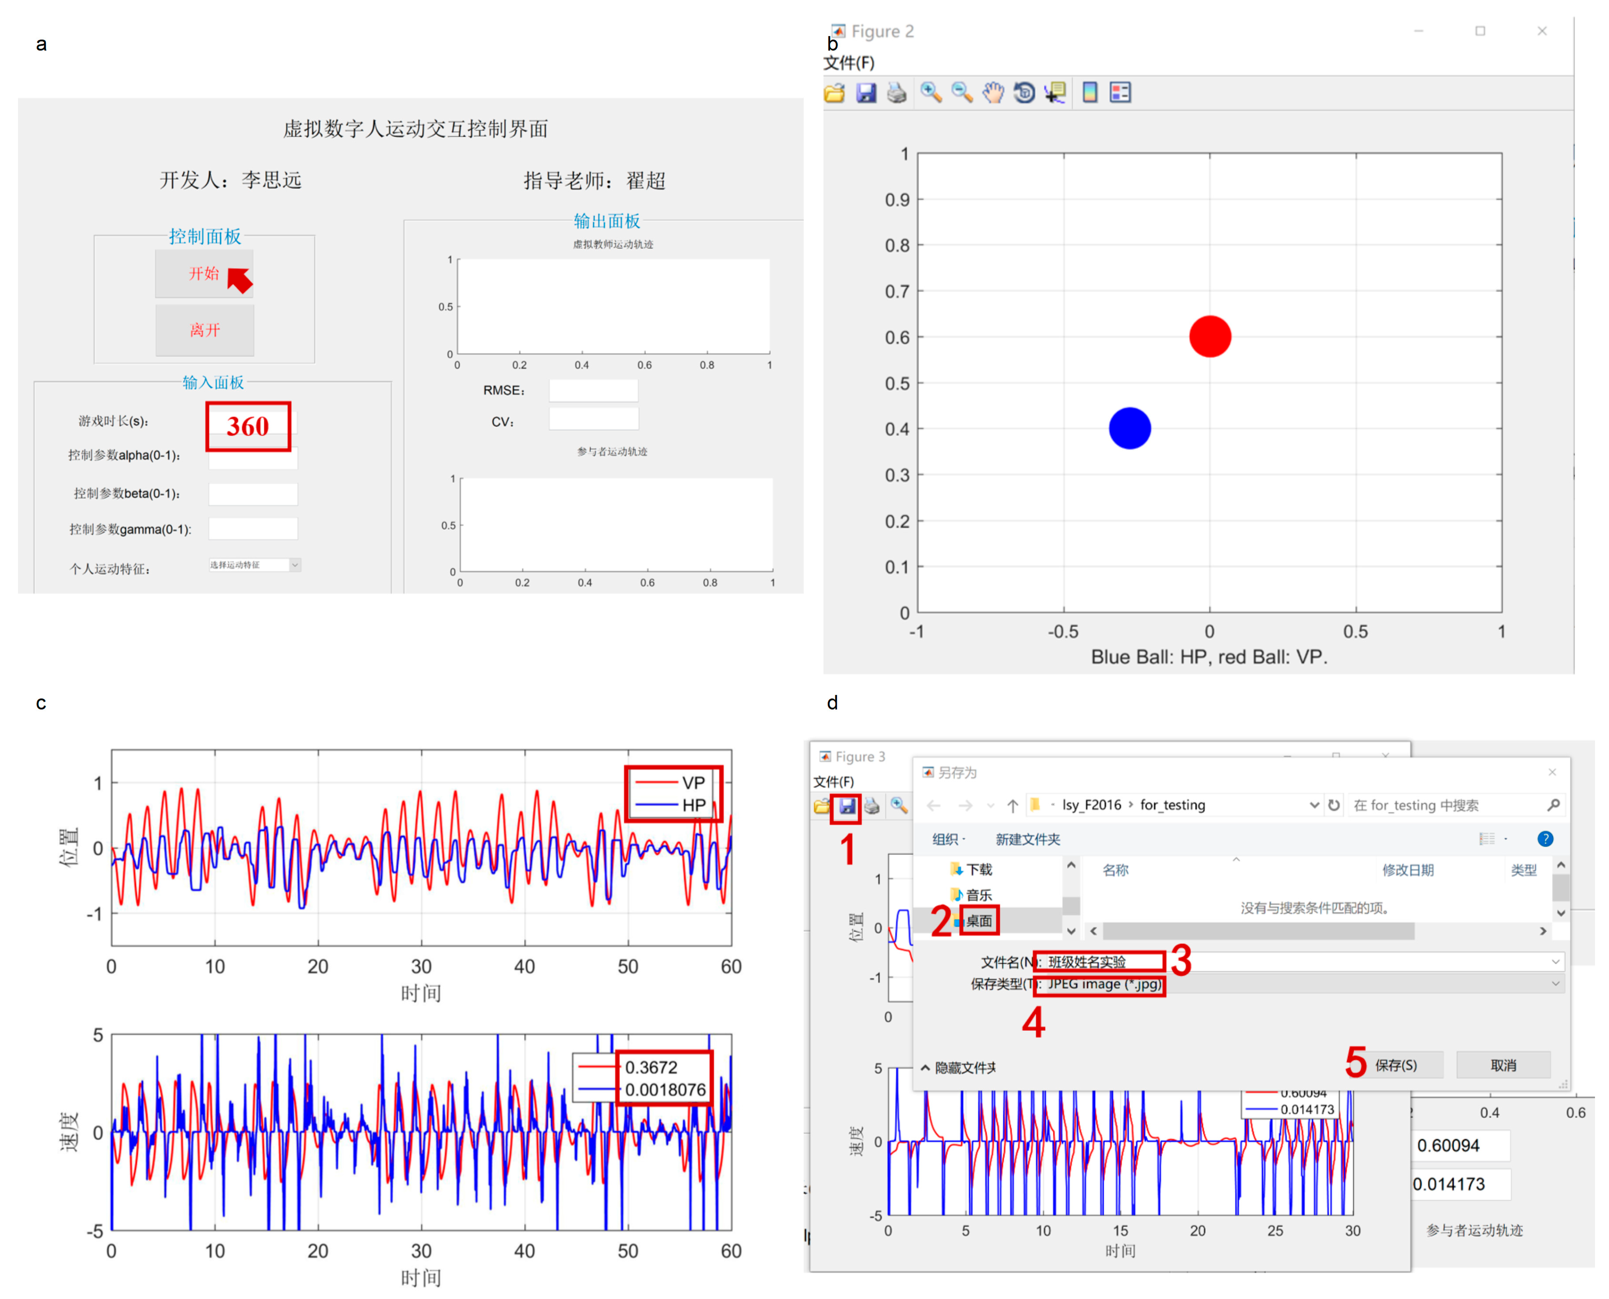1609x1299 pixels.
Task: Click lsy_F2016 in the address path
Action: (x=1091, y=804)
